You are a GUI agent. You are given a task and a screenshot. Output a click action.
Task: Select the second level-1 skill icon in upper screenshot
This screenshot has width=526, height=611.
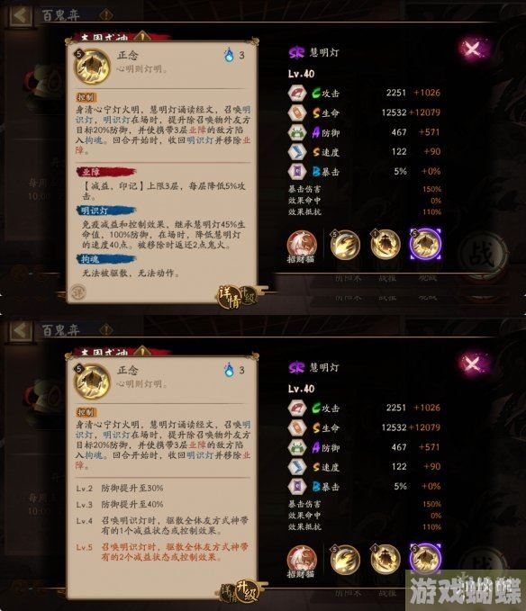(x=385, y=245)
